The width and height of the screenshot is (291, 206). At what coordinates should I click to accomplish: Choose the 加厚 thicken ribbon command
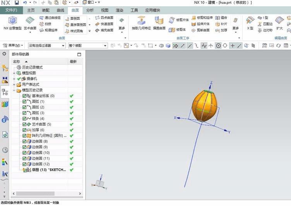[x=221, y=30]
